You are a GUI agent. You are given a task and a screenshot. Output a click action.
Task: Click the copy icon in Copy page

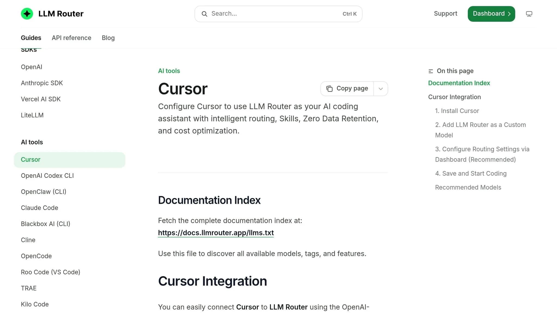[x=329, y=89]
